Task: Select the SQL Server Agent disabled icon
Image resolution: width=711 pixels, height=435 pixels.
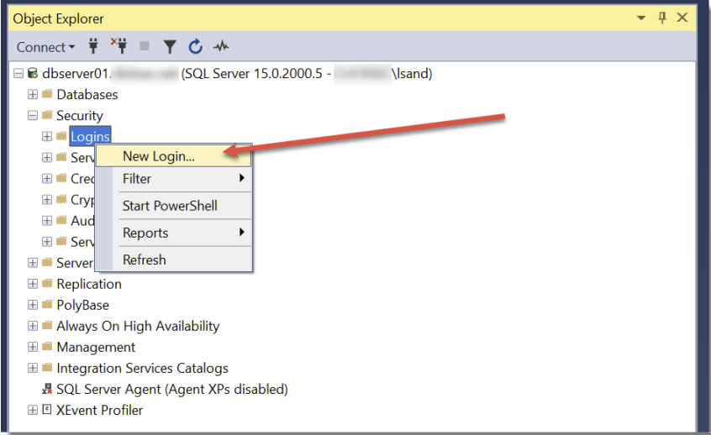Action: click(47, 389)
